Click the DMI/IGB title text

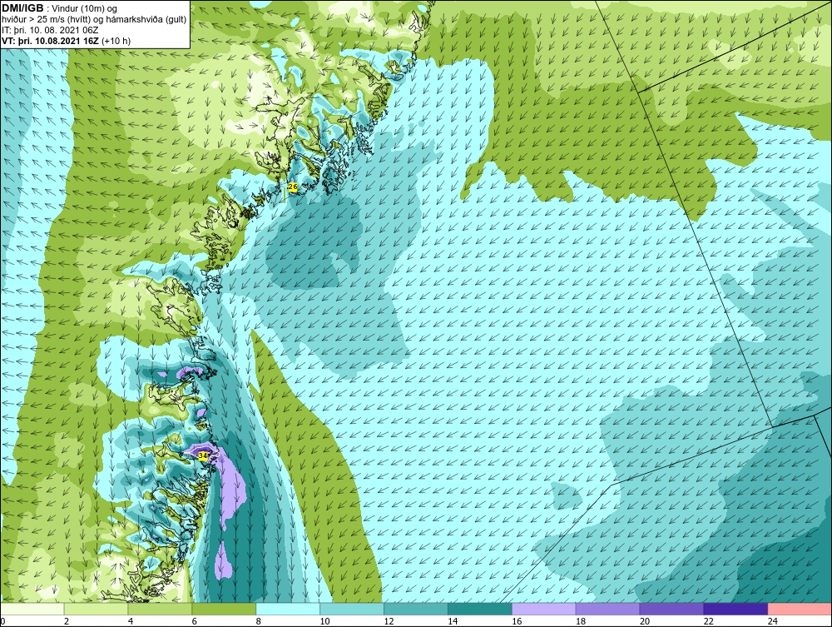click(22, 8)
